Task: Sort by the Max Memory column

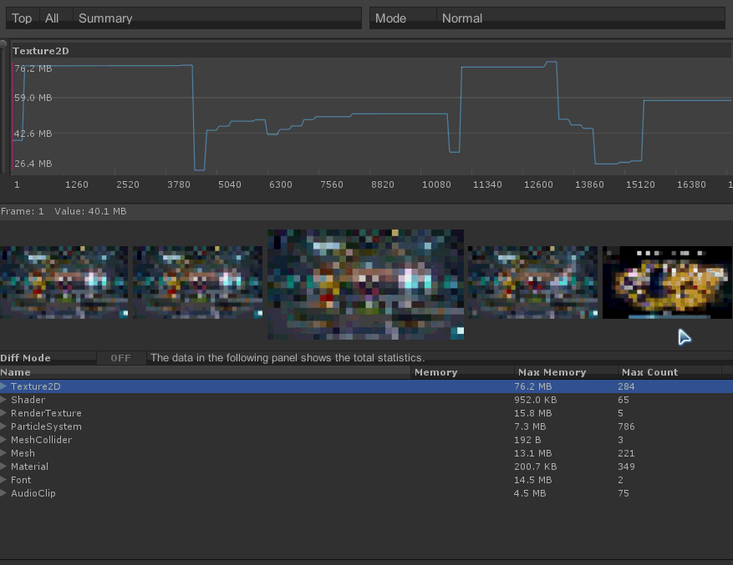Action: pyautogui.click(x=552, y=372)
